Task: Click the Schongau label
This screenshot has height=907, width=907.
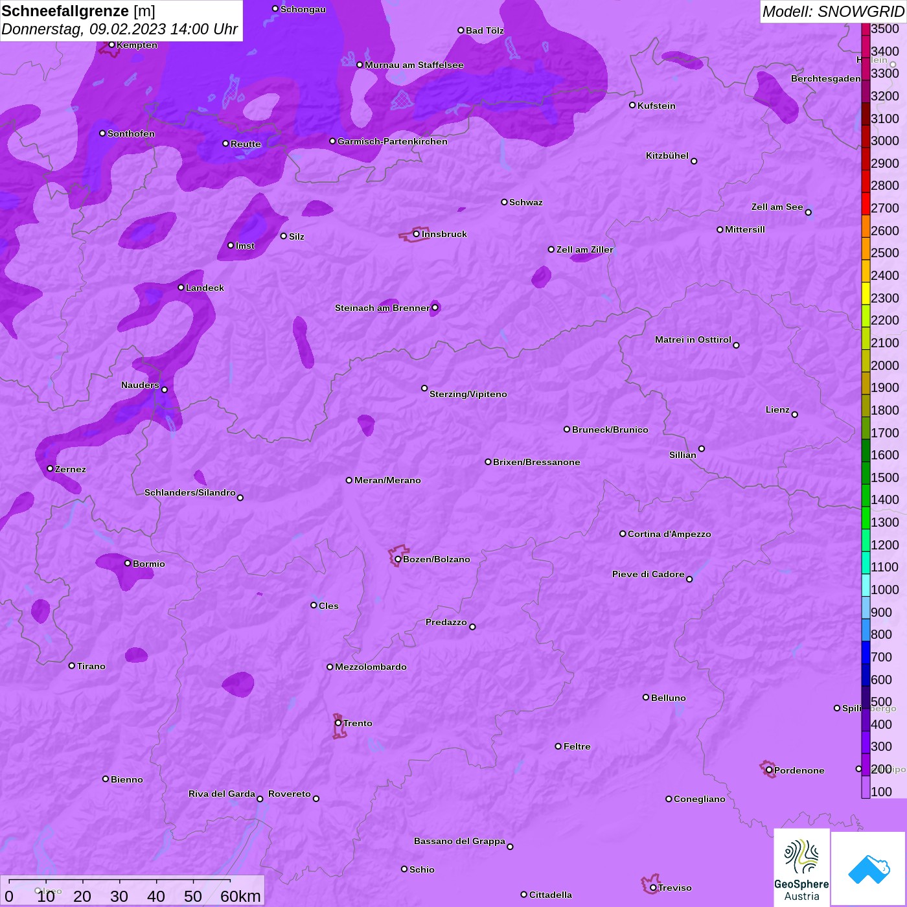Action: [x=303, y=9]
